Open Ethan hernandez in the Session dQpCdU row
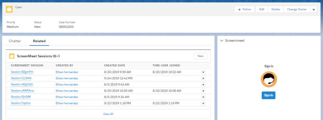This screenshot has height=120, width=323. coord(67,85)
